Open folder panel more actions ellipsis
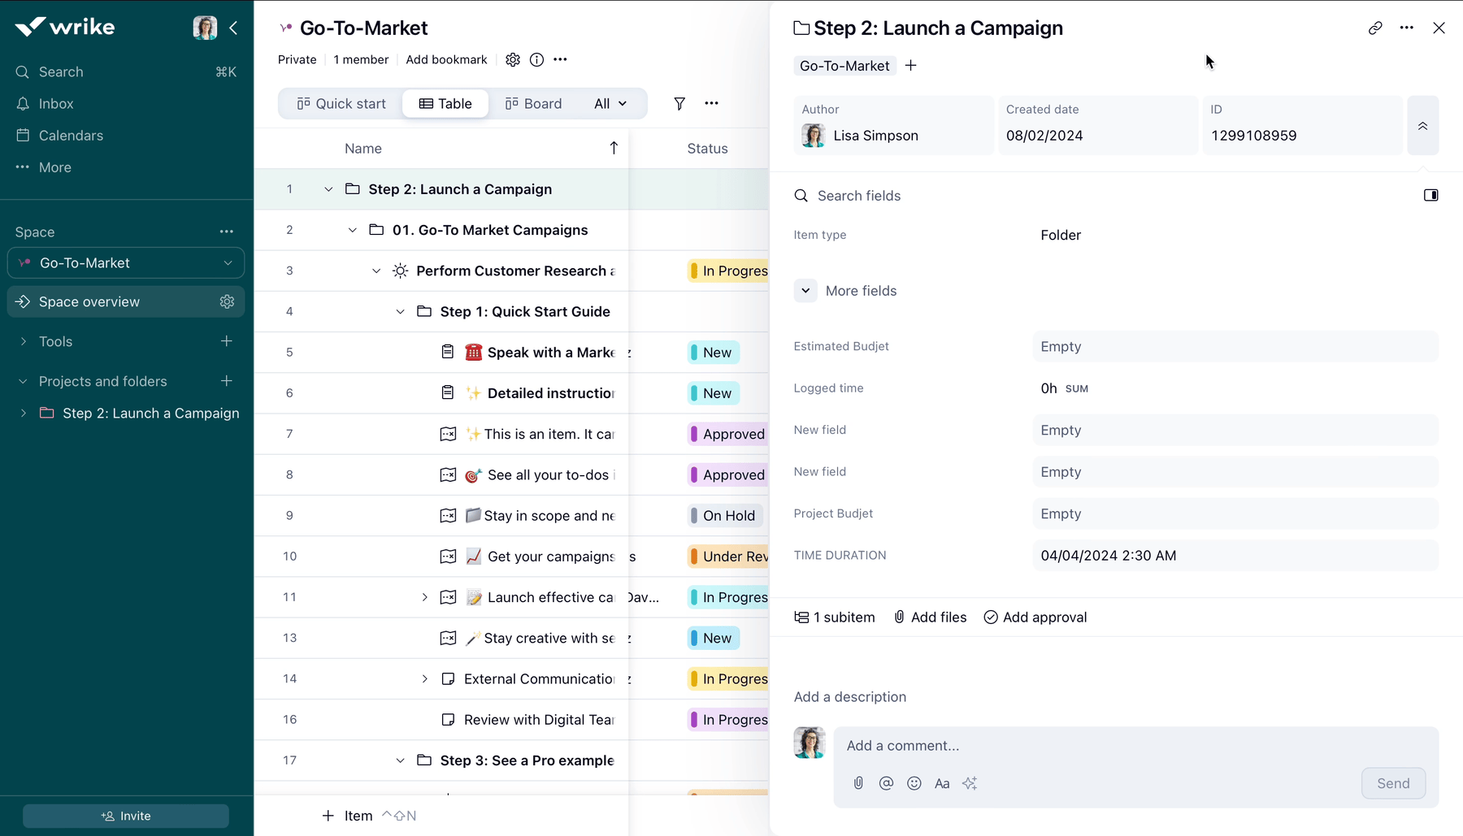The width and height of the screenshot is (1463, 836). [x=1407, y=28]
